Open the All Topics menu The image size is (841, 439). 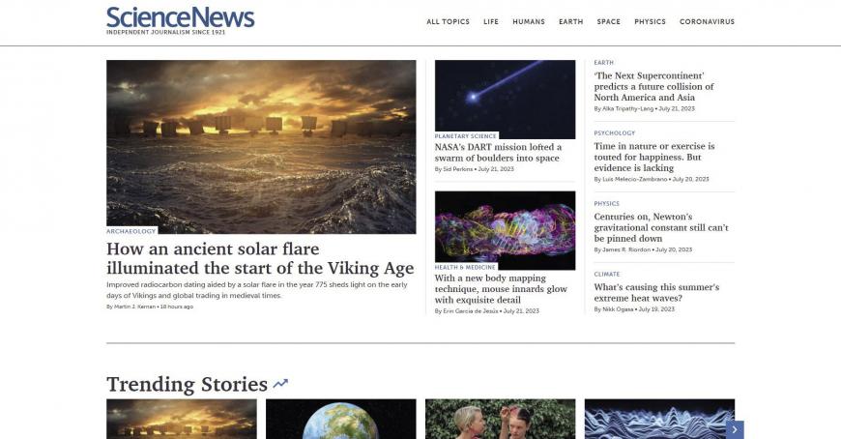coord(448,22)
